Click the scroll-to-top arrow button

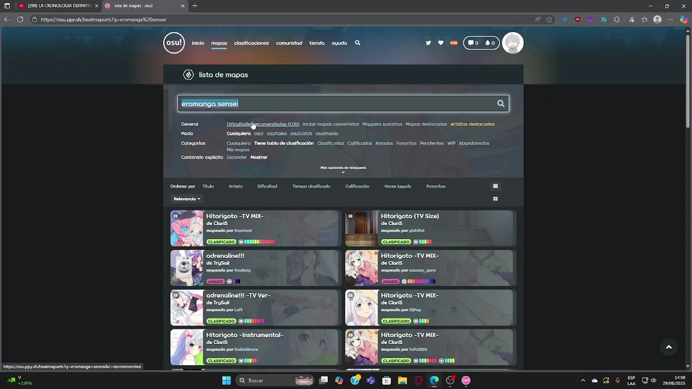tap(669, 347)
